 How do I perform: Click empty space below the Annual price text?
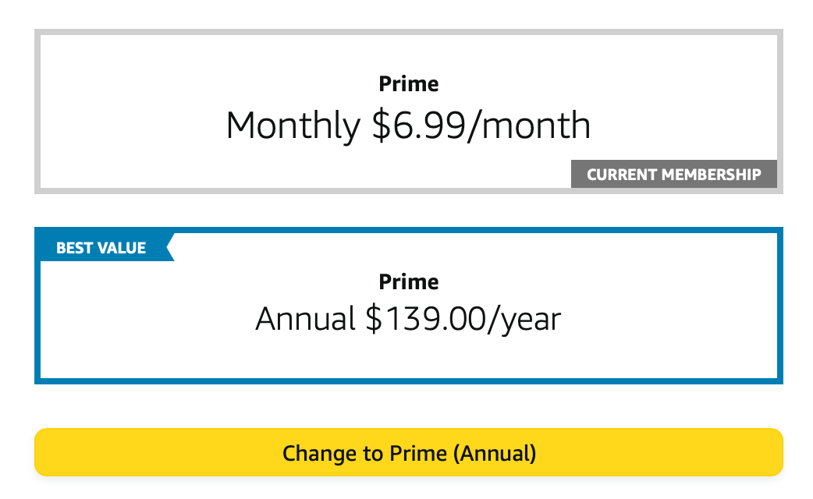(408, 359)
